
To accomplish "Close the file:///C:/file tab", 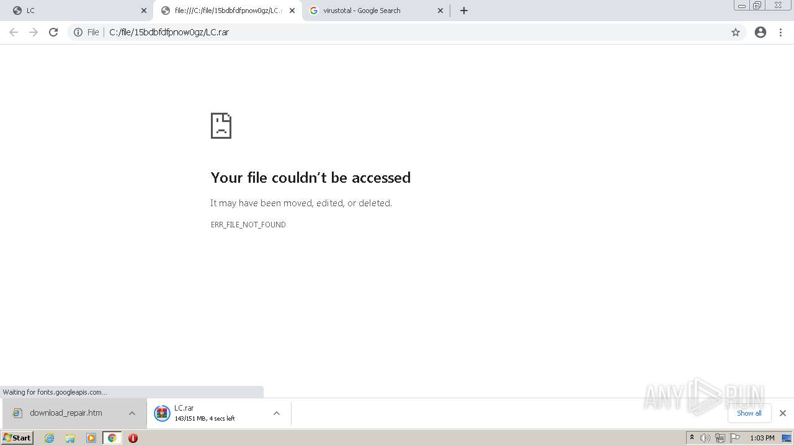I will click(292, 11).
